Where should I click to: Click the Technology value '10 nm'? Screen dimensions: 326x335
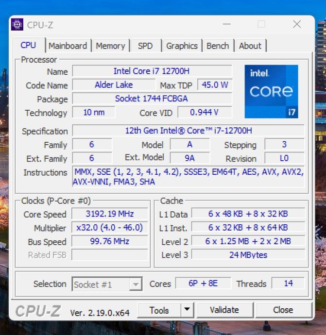[x=94, y=112]
